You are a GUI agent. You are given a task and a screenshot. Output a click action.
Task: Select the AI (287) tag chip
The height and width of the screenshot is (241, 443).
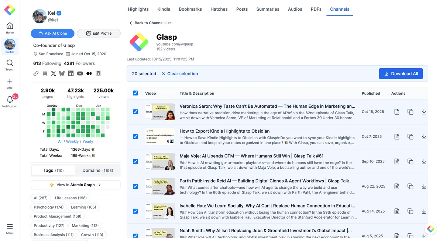coord(41,198)
